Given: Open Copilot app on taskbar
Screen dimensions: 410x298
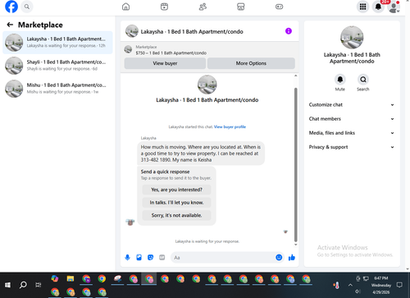Looking at the screenshot, I should pyautogui.click(x=55, y=279).
